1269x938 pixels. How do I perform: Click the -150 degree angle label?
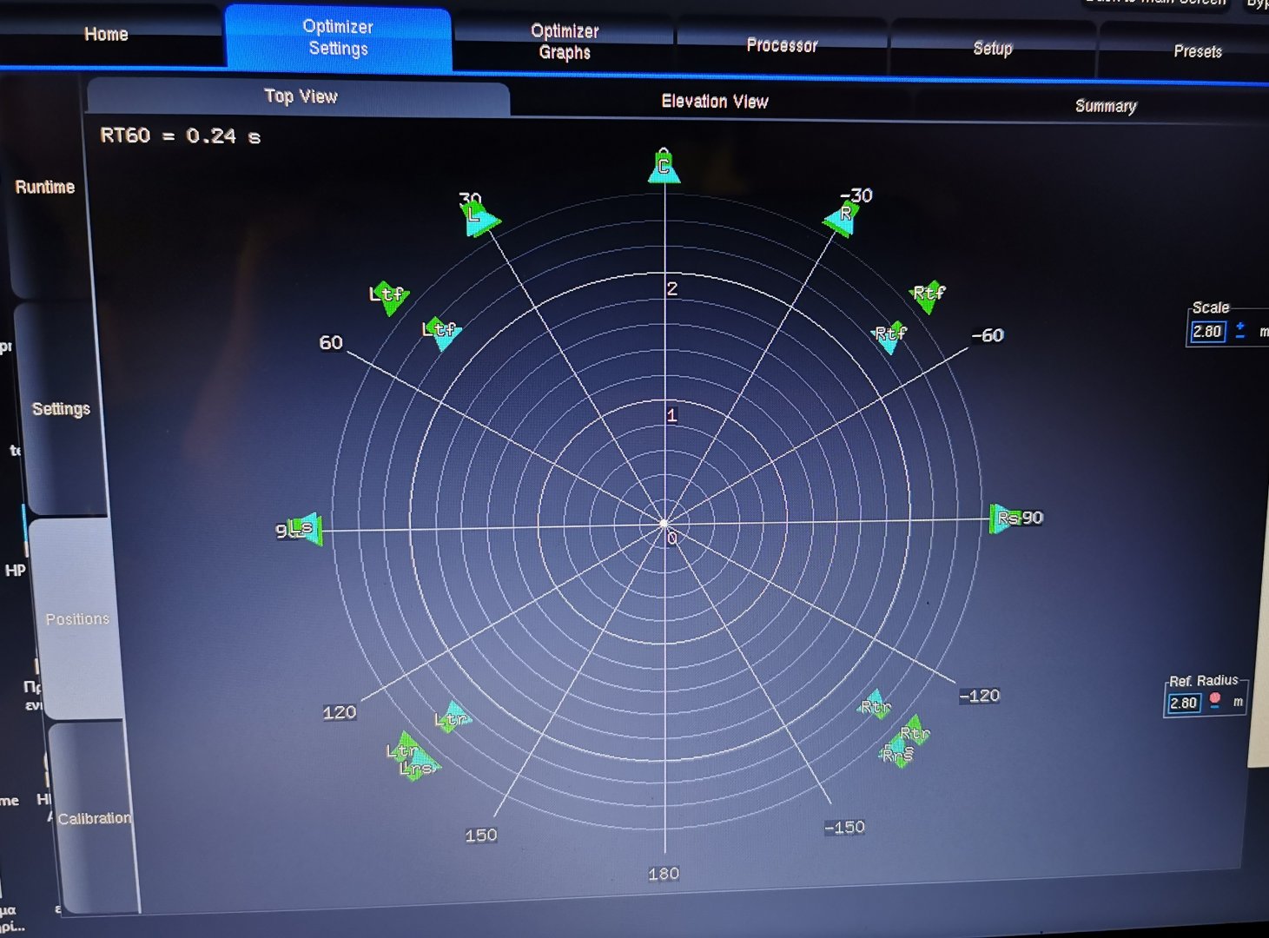(x=844, y=828)
